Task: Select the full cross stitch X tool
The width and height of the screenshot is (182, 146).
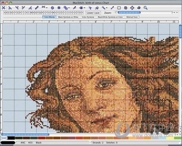Action: tap(4, 8)
